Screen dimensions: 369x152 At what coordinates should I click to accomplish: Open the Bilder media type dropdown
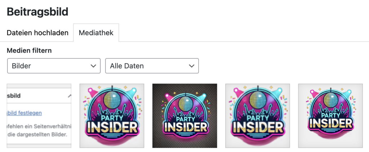pyautogui.click(x=54, y=66)
